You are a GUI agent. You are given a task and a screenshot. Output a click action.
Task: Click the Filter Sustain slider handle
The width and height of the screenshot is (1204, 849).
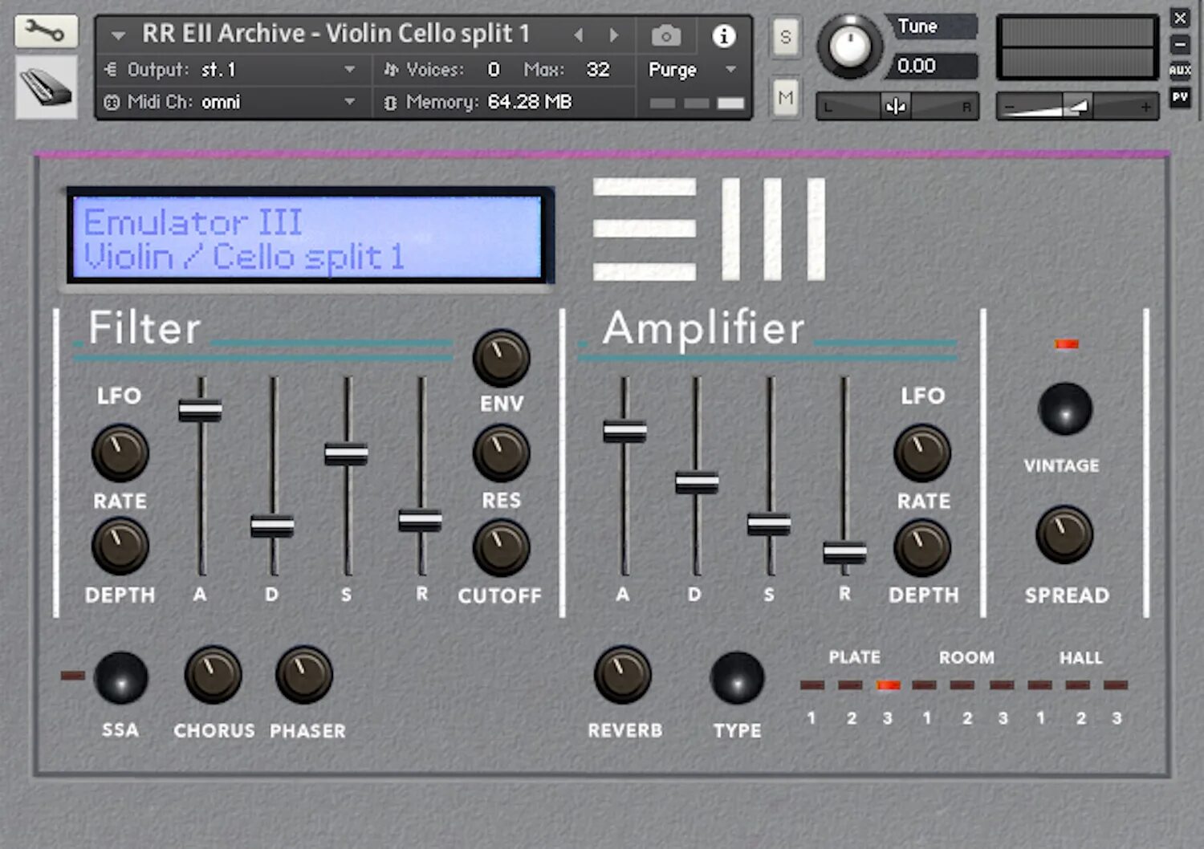pos(347,453)
